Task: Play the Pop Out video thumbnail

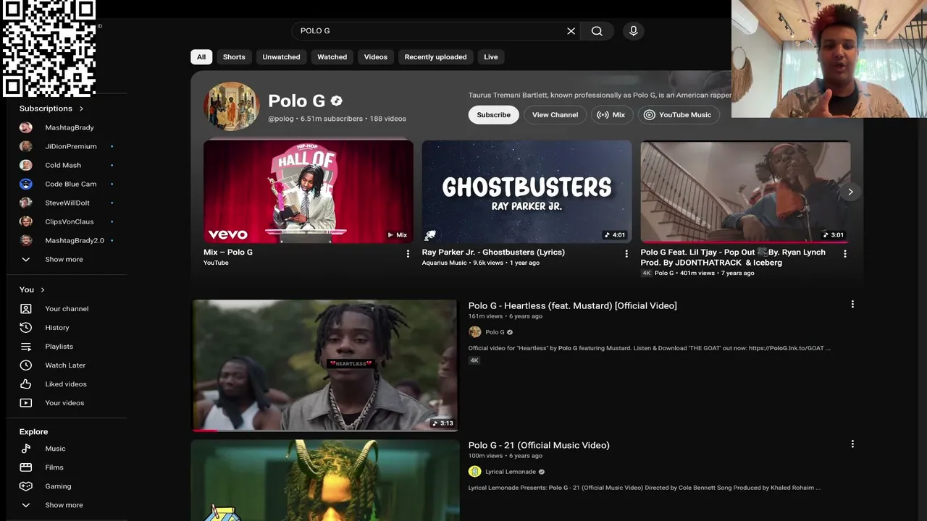Action: 746,192
